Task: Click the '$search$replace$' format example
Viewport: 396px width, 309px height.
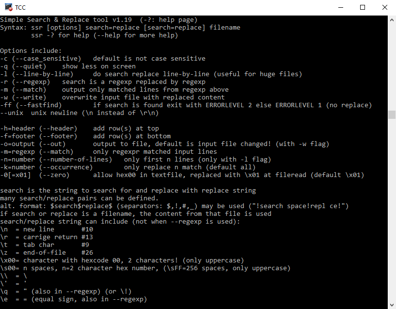Action: tap(81, 206)
